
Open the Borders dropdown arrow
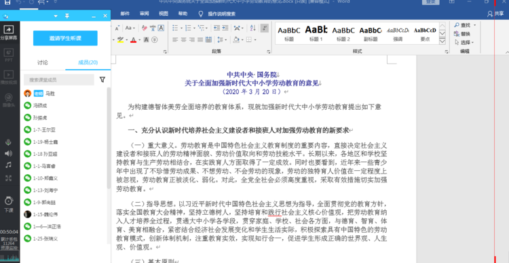pos(255,40)
